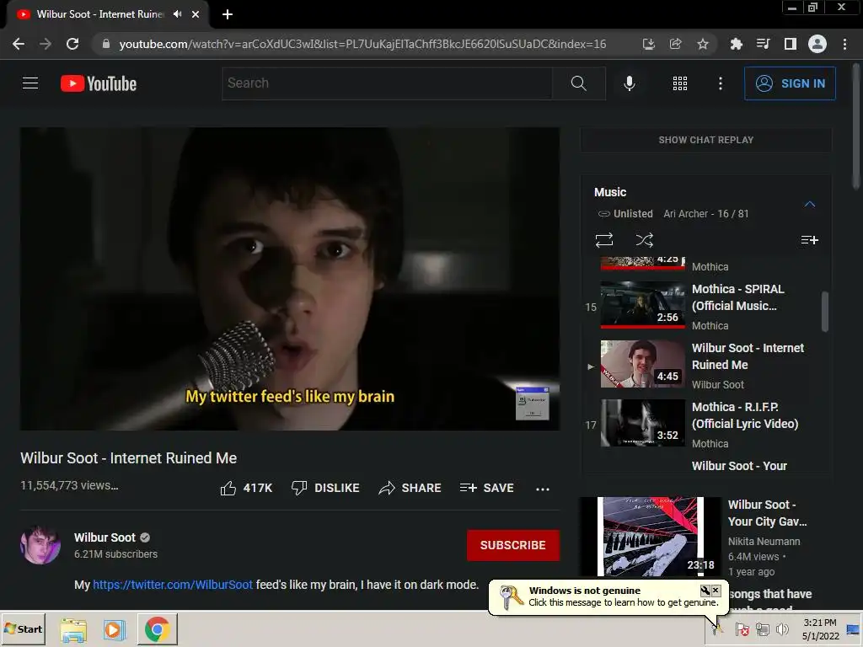The height and width of the screenshot is (647, 863).
Task: Click the taskbar clock 3:21 PM
Action: coord(820,623)
